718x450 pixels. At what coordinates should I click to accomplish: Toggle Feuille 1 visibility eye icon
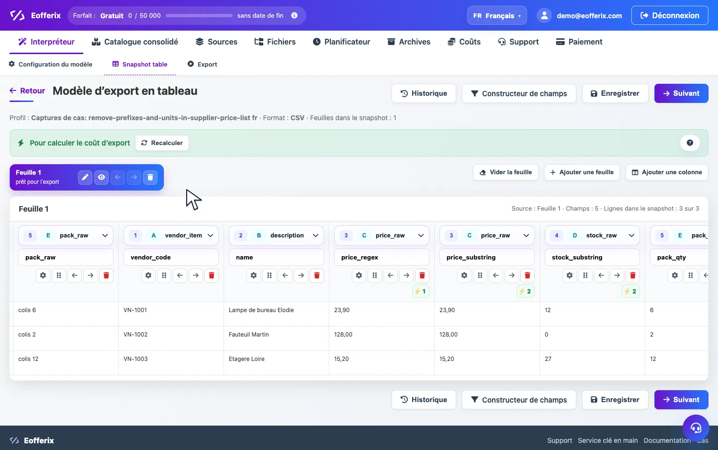click(x=101, y=178)
